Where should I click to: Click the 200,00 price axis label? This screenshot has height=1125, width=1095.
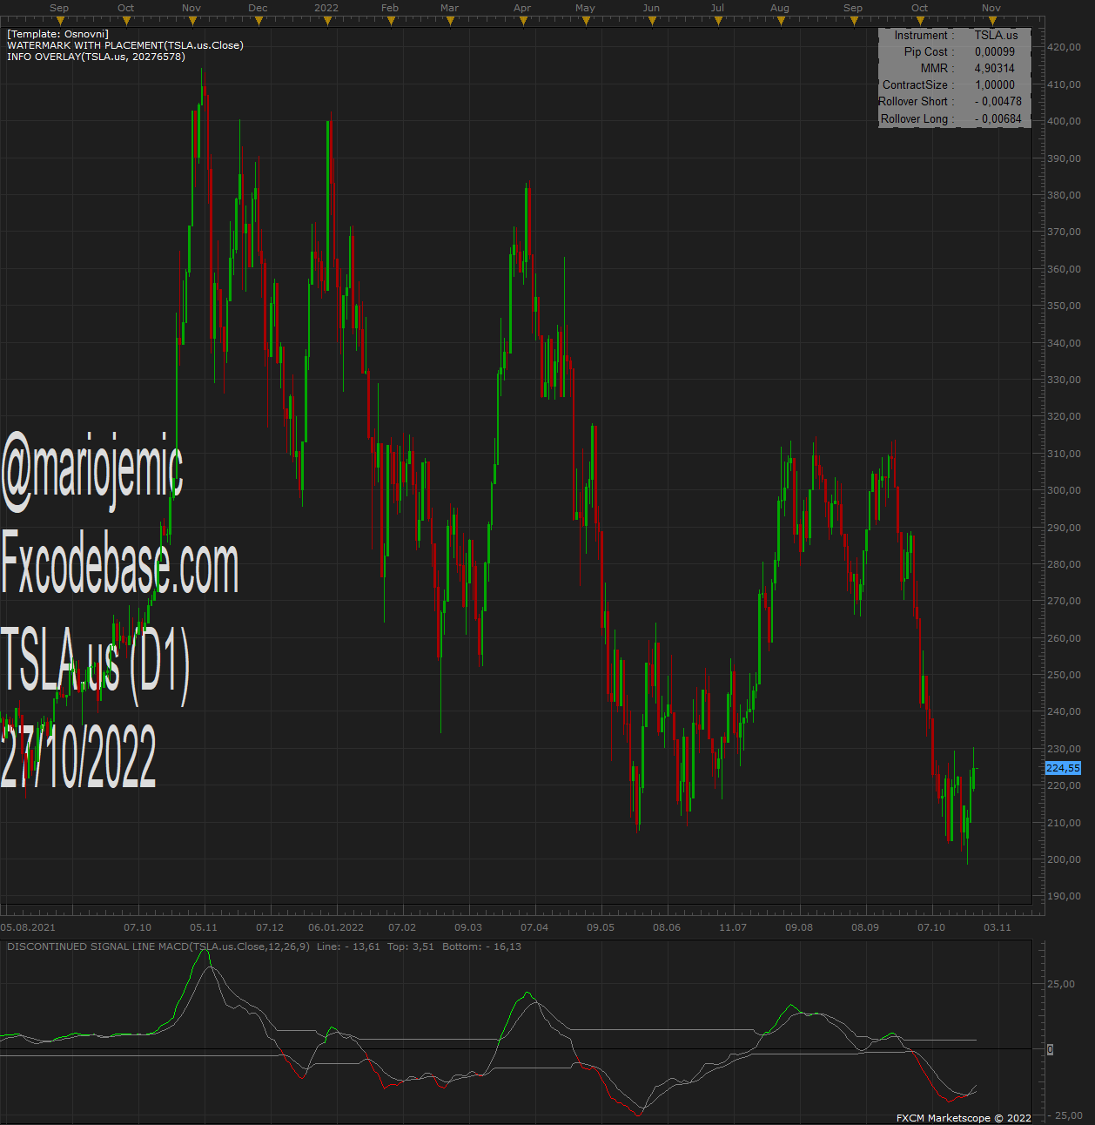coord(1065,859)
